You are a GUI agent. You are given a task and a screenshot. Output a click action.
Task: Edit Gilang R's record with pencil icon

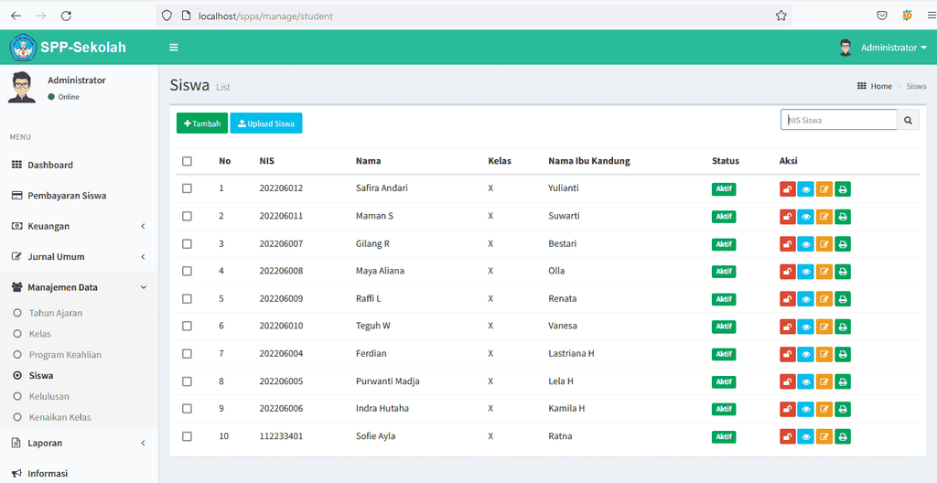824,244
